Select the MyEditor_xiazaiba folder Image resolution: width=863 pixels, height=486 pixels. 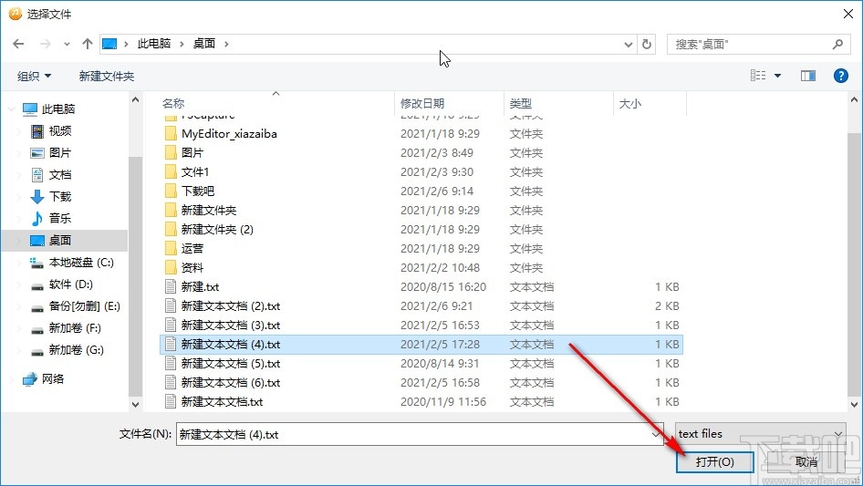[x=229, y=134]
